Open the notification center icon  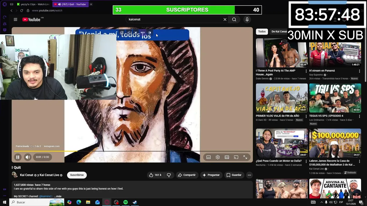coord(361,202)
